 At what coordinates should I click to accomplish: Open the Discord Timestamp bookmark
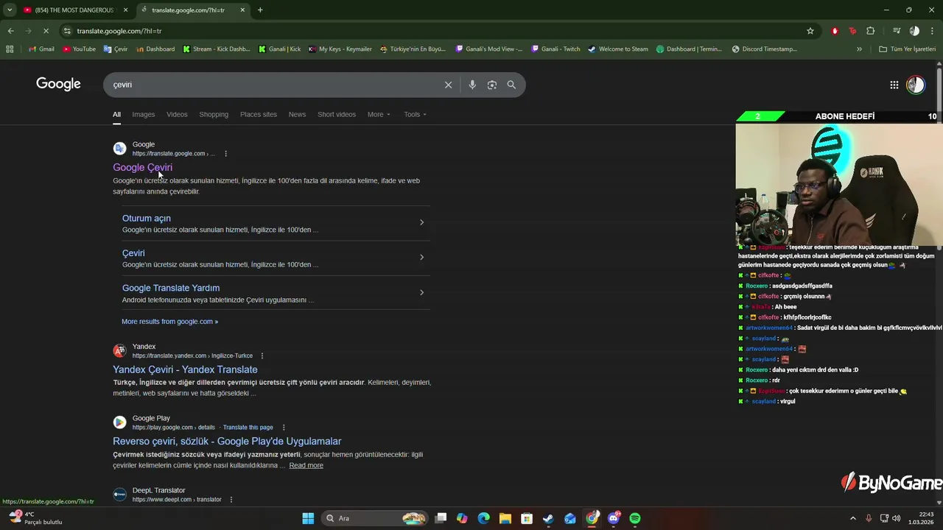pyautogui.click(x=765, y=49)
